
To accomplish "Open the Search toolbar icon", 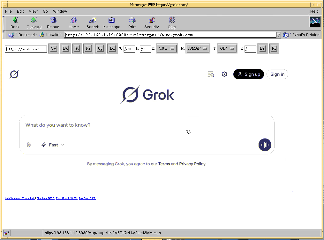I will click(93, 21).
